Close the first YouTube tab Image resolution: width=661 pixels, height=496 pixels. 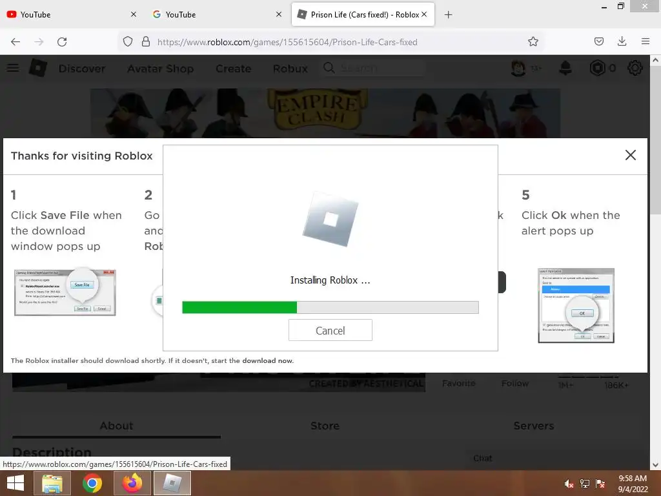click(x=134, y=15)
